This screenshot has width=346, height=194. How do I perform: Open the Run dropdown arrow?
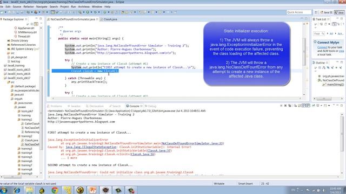tap(91, 12)
